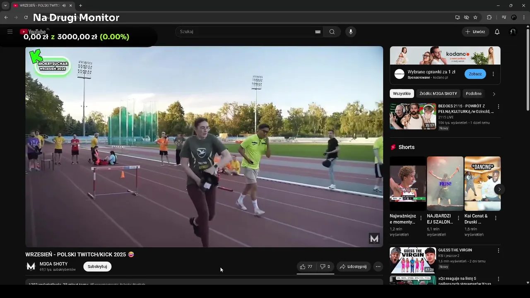Screen dimensions: 530x298
Task: Open GUESS THE VIRGIN video thumbnail
Action: point(413,260)
